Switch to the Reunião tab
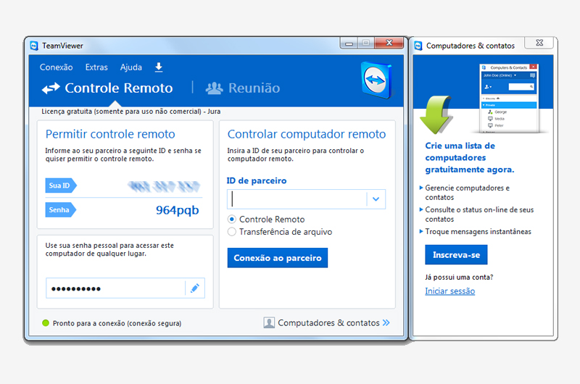Image resolution: width=580 pixels, height=384 pixels. (x=243, y=88)
